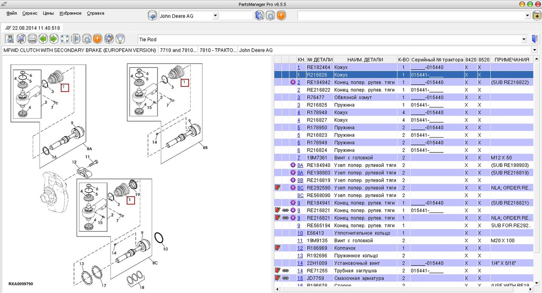Click the split columns panel icon

pos(76,39)
